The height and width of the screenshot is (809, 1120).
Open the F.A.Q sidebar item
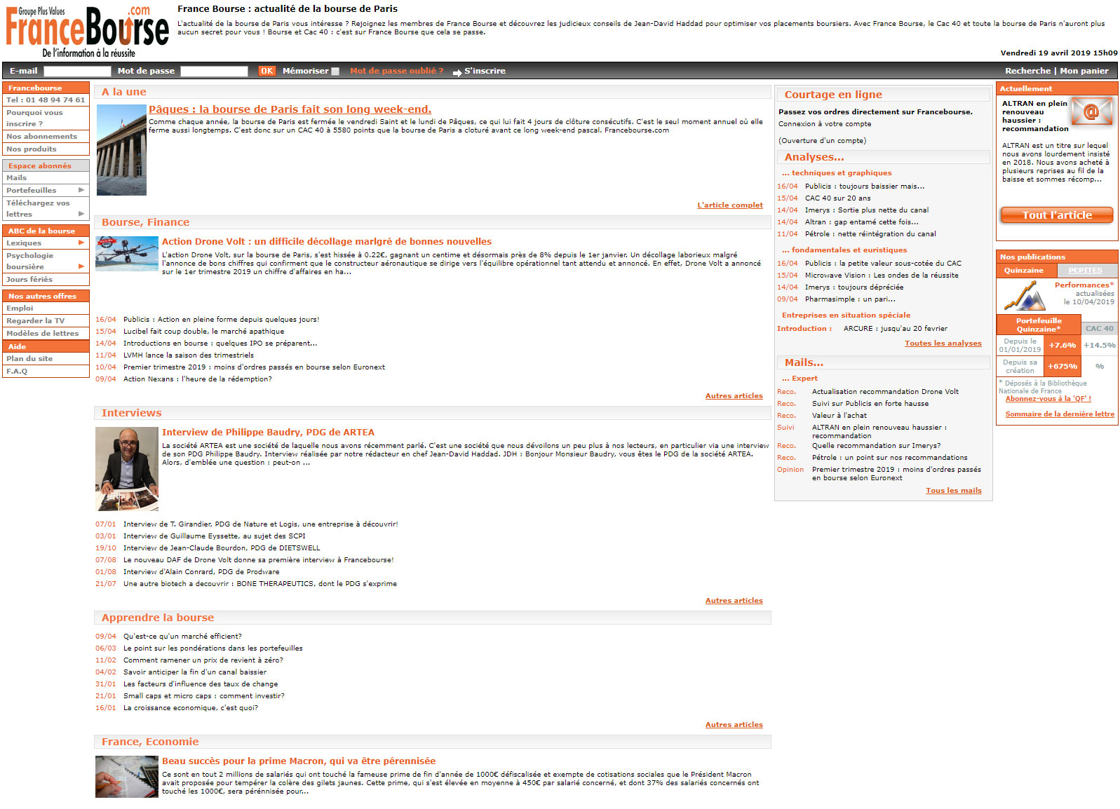[x=46, y=371]
